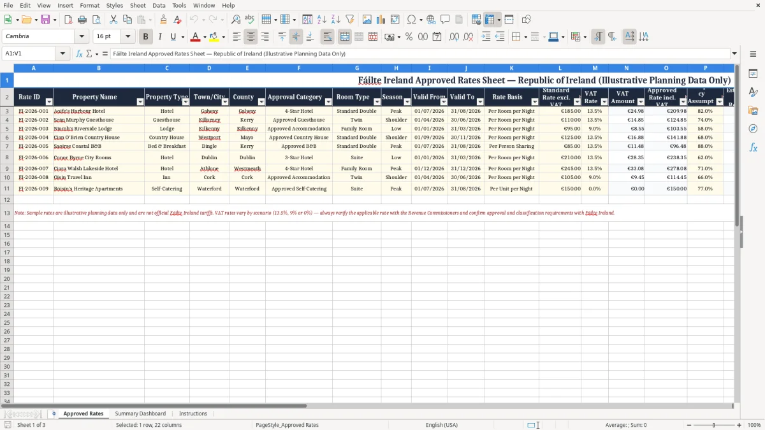765x430 pixels.
Task: Open Print Preview from the toolbar
Action: tap(96, 20)
